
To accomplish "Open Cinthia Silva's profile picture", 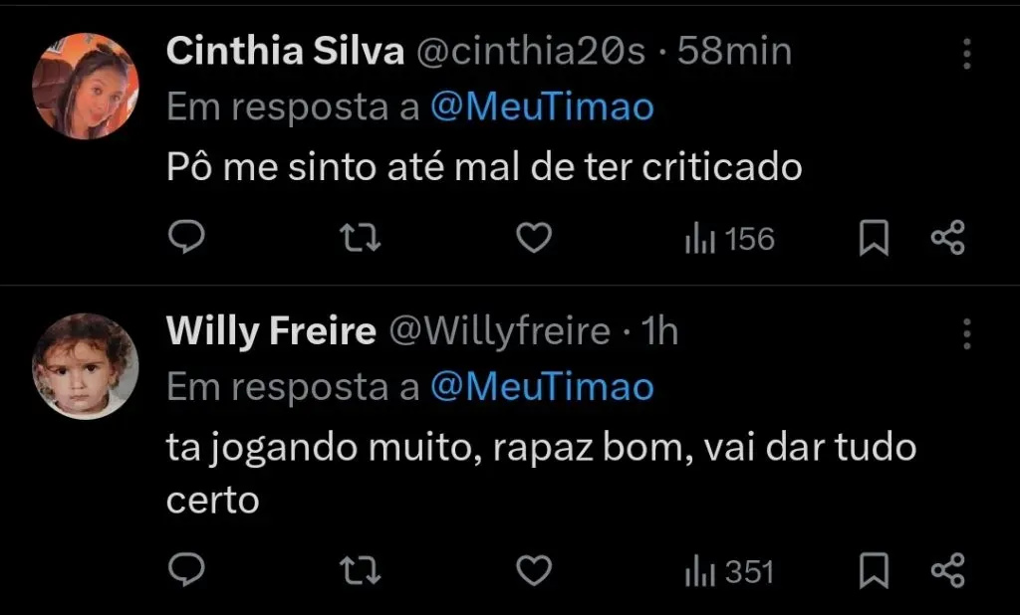I will (86, 86).
